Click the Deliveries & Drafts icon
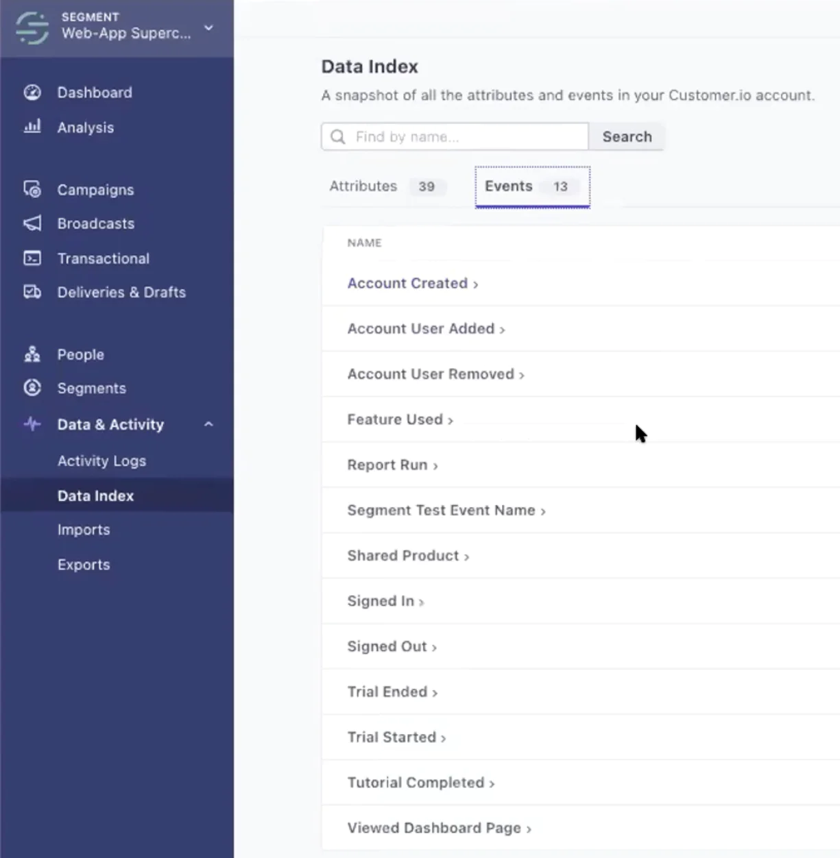Image resolution: width=840 pixels, height=858 pixels. pos(32,292)
